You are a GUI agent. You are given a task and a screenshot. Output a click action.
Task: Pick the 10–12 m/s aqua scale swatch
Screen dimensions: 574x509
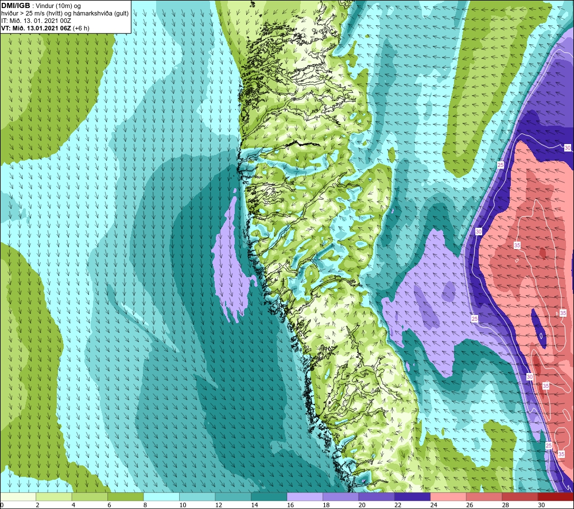tap(197, 496)
